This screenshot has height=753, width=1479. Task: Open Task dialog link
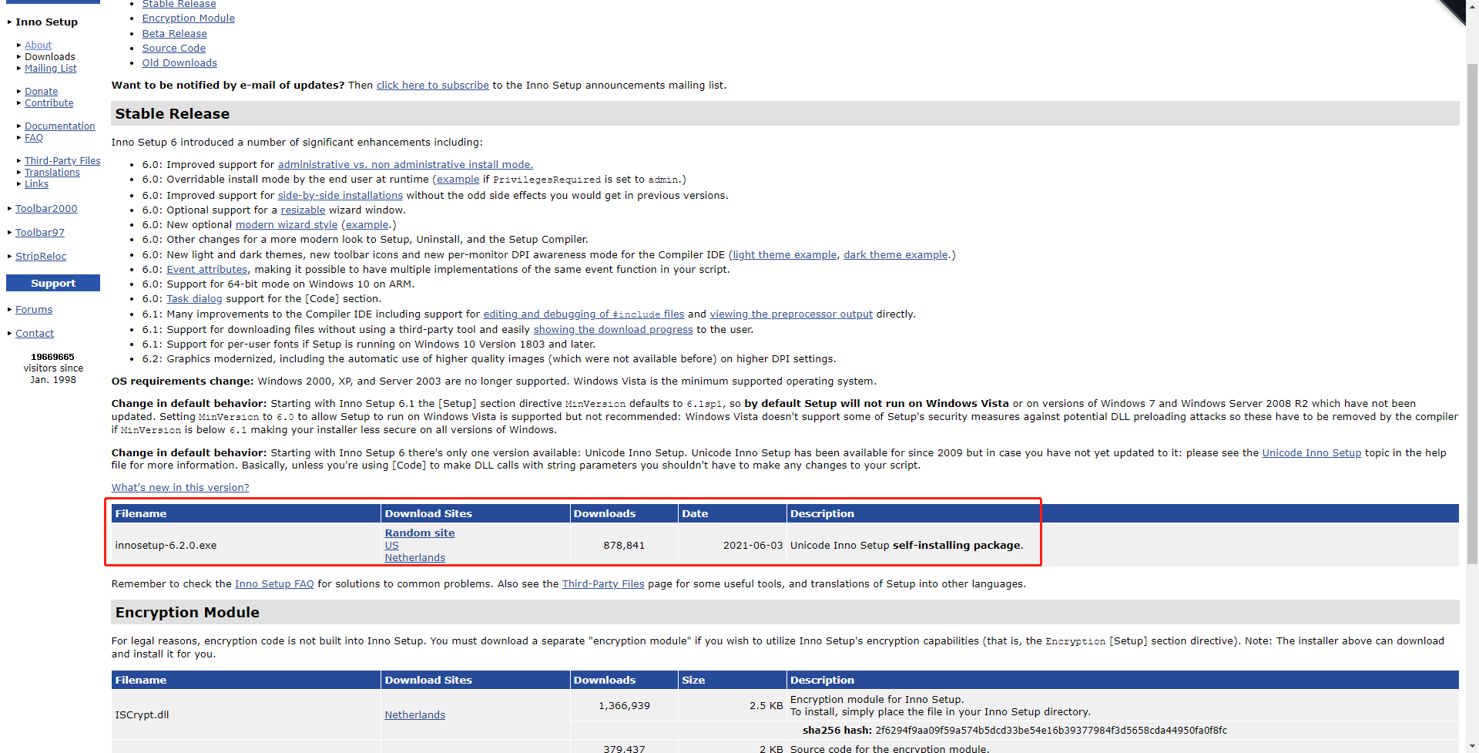(194, 299)
